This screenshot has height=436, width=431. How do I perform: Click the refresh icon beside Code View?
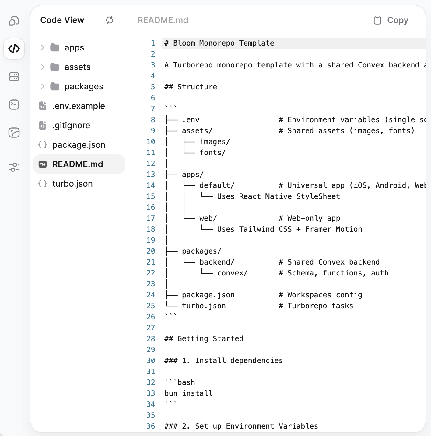coord(110,20)
